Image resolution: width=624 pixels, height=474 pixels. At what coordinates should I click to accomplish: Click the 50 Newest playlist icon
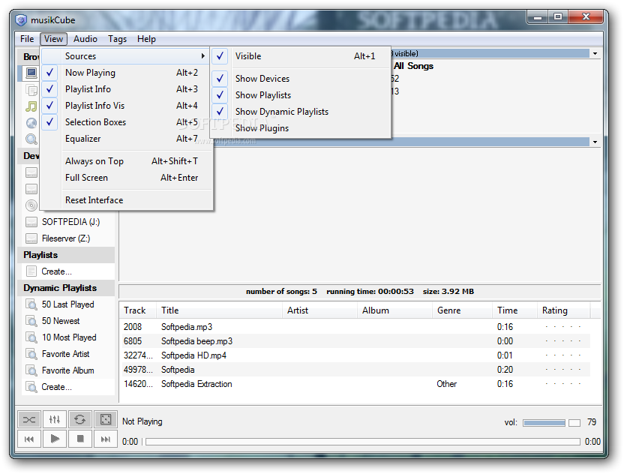[x=31, y=321]
